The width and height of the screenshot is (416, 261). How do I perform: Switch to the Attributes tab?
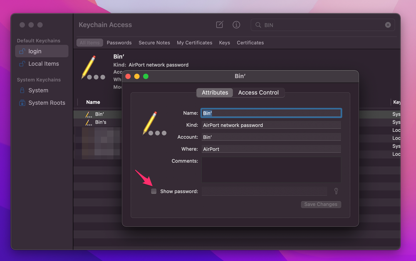[215, 93]
